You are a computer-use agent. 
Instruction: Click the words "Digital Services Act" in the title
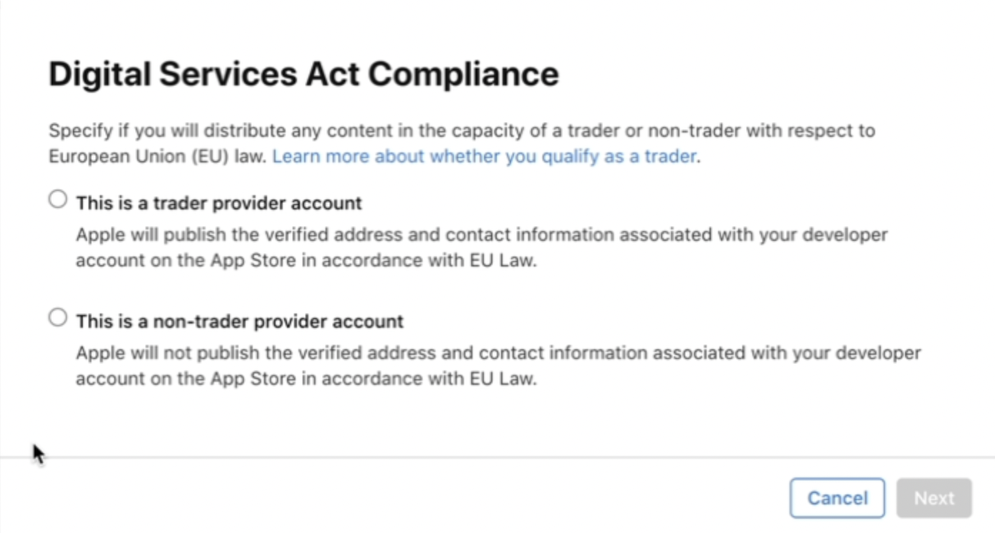click(203, 74)
